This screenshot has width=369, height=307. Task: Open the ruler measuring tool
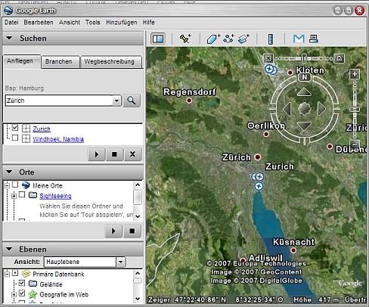click(x=271, y=39)
